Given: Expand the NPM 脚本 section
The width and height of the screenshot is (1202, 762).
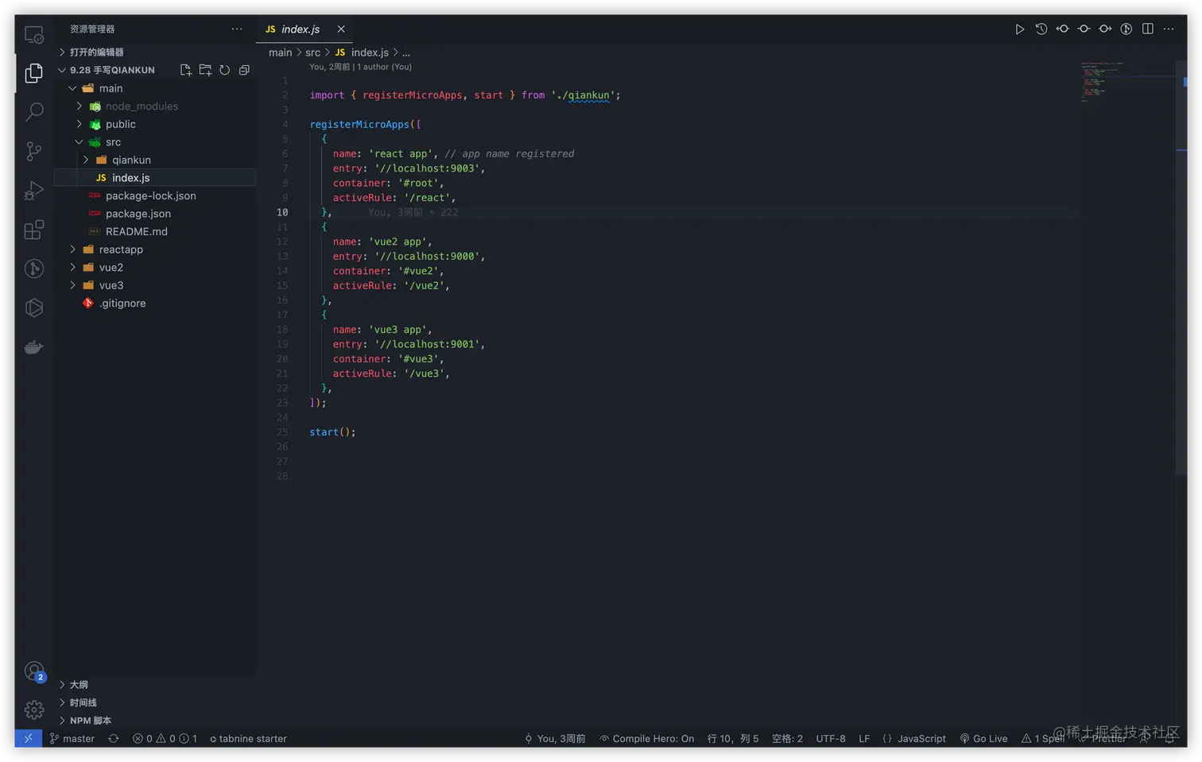Looking at the screenshot, I should point(155,721).
